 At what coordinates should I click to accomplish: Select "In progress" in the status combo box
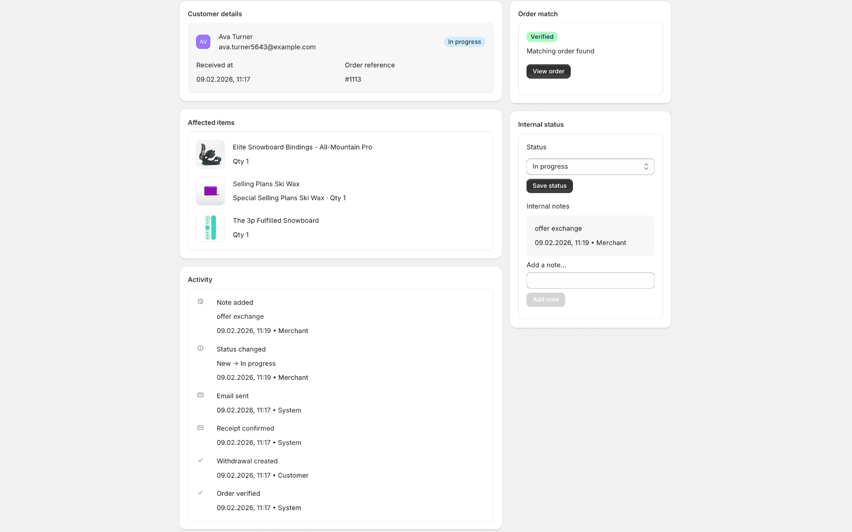590,167
